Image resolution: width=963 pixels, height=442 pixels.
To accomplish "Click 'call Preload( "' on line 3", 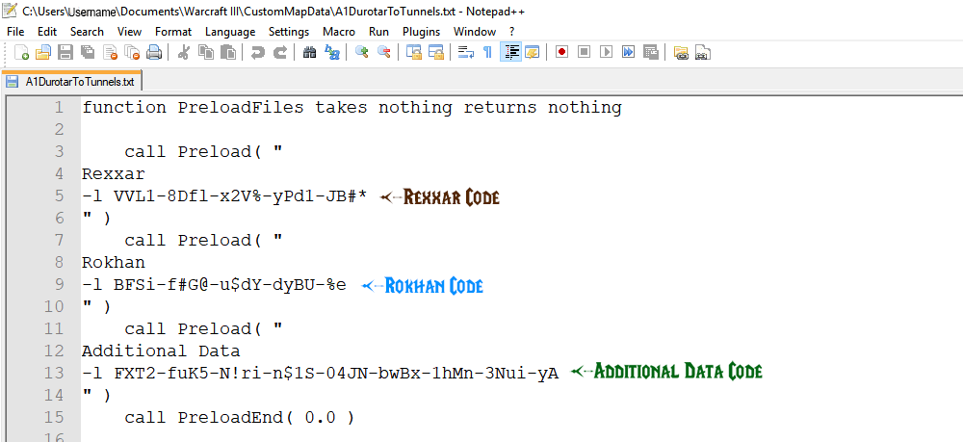I will pyautogui.click(x=204, y=151).
